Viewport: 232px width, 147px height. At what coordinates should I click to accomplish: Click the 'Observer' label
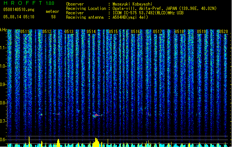75,4
